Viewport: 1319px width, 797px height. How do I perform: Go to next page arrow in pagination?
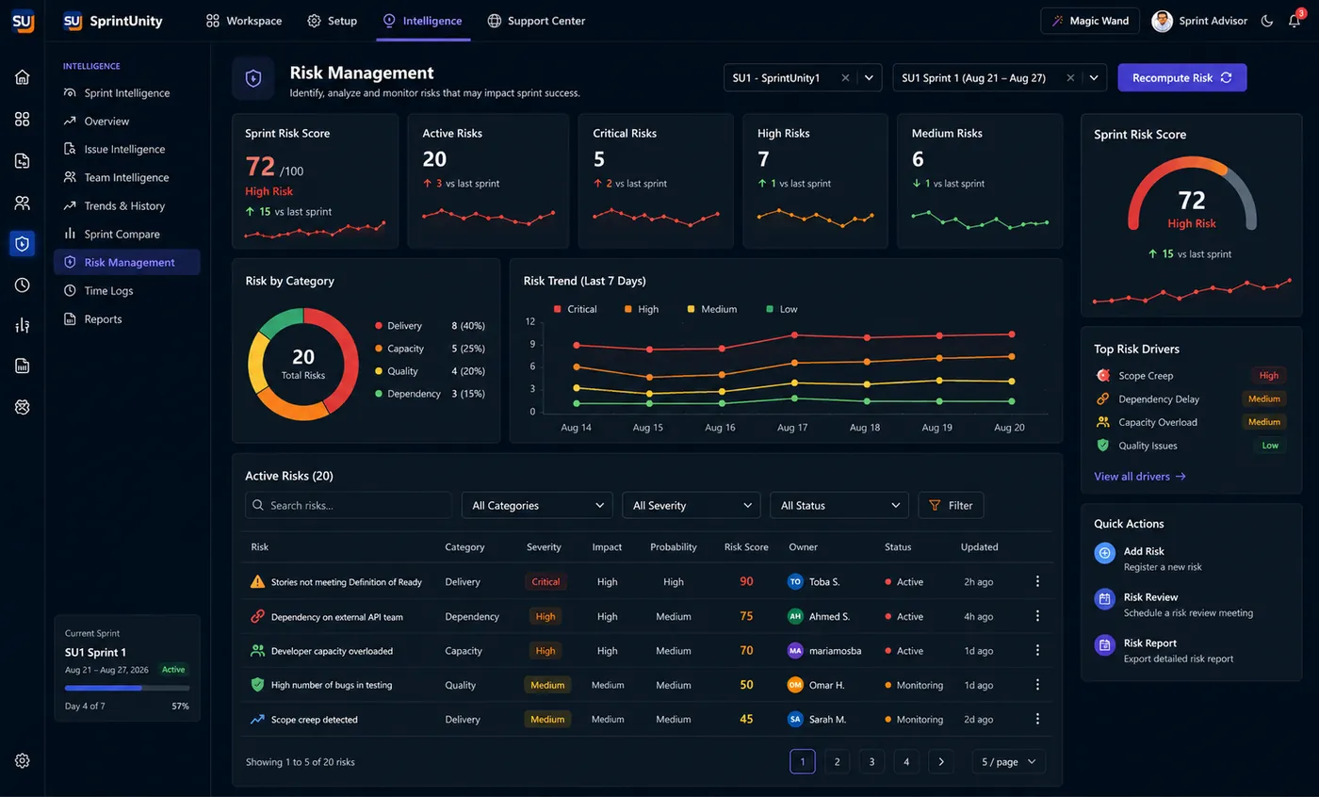[x=940, y=761]
